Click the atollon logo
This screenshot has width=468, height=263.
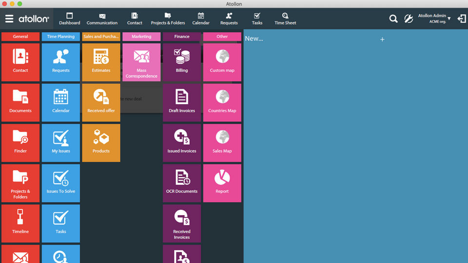34,19
